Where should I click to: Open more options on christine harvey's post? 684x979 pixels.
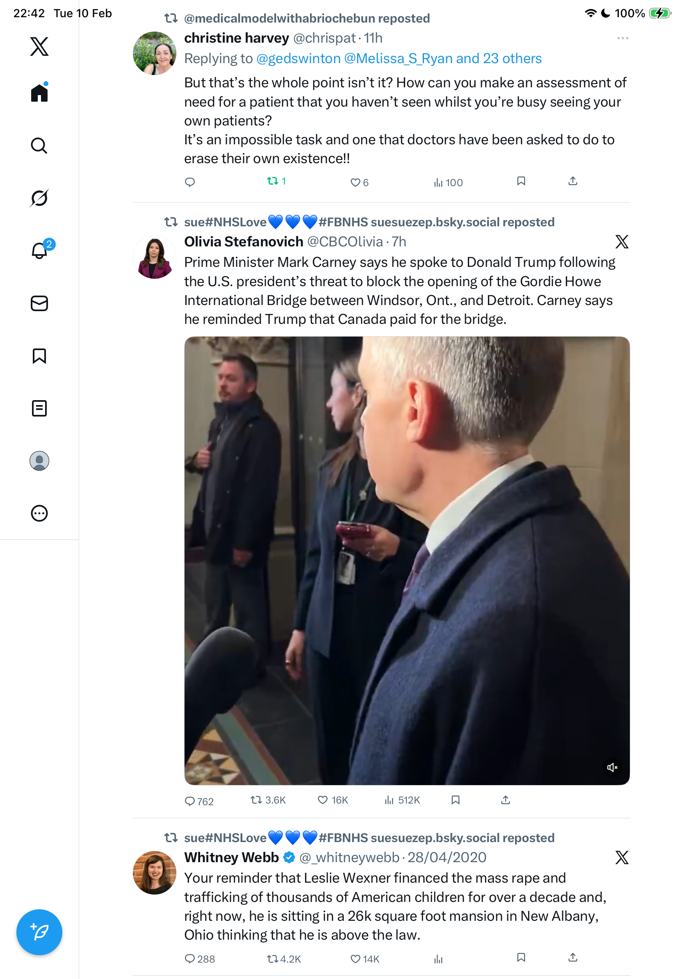[x=622, y=39]
